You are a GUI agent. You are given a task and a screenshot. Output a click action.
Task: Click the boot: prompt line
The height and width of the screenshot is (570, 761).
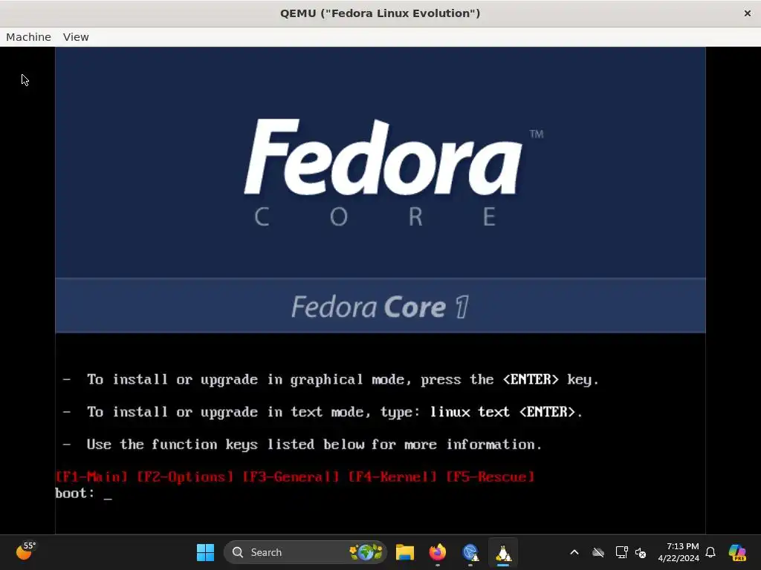(83, 494)
